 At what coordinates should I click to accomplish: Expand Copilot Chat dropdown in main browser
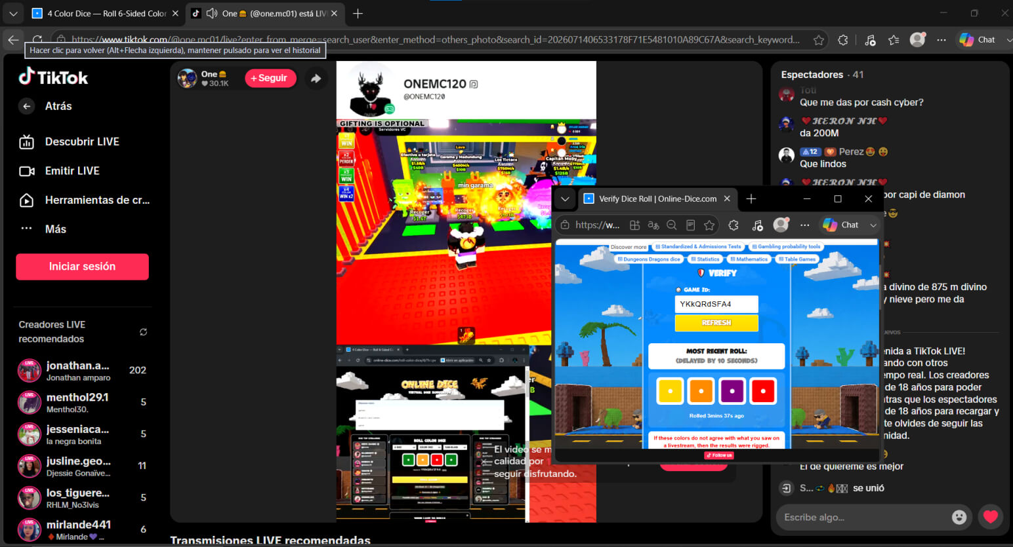(x=1009, y=40)
